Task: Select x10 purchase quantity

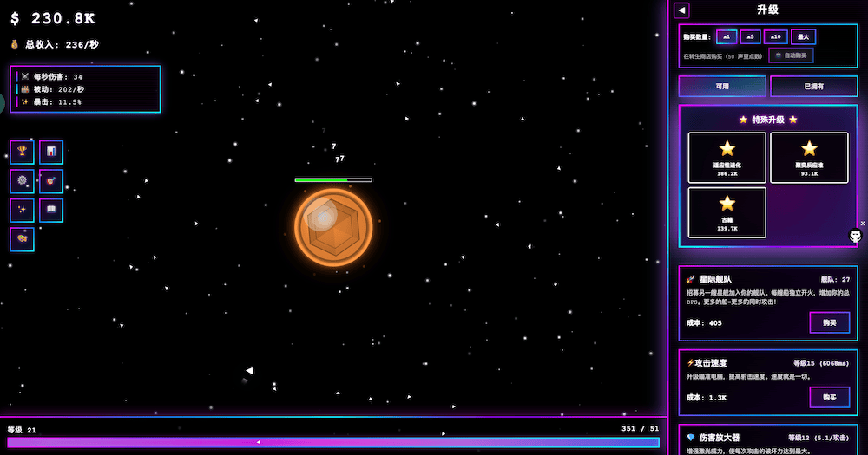Action: 775,36
